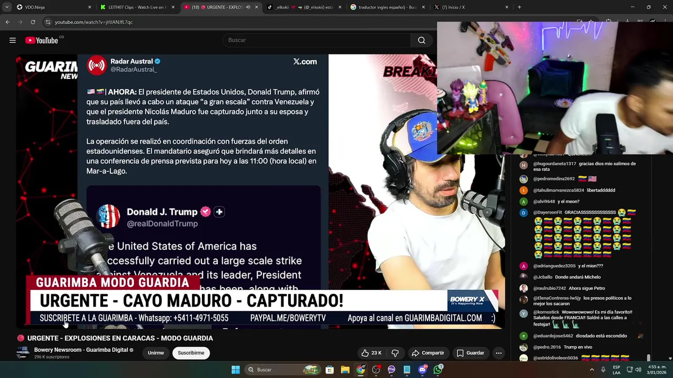The width and height of the screenshot is (673, 378).
Task: Click @kornostick chat message about Francia
Action: coord(583,318)
